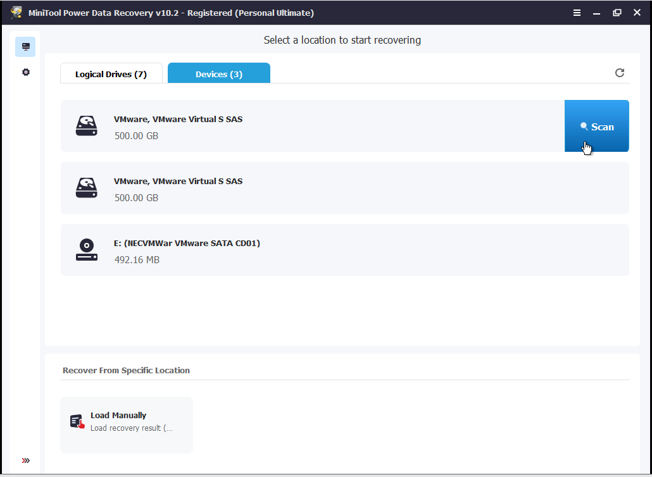Click the first VMware hard disk icon

point(87,126)
